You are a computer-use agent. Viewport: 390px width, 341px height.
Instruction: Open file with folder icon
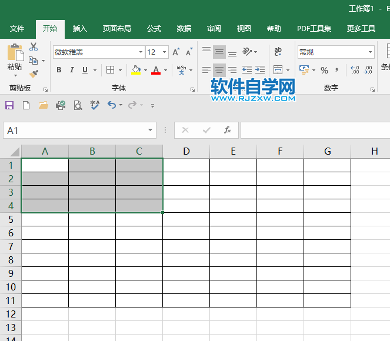(x=44, y=105)
